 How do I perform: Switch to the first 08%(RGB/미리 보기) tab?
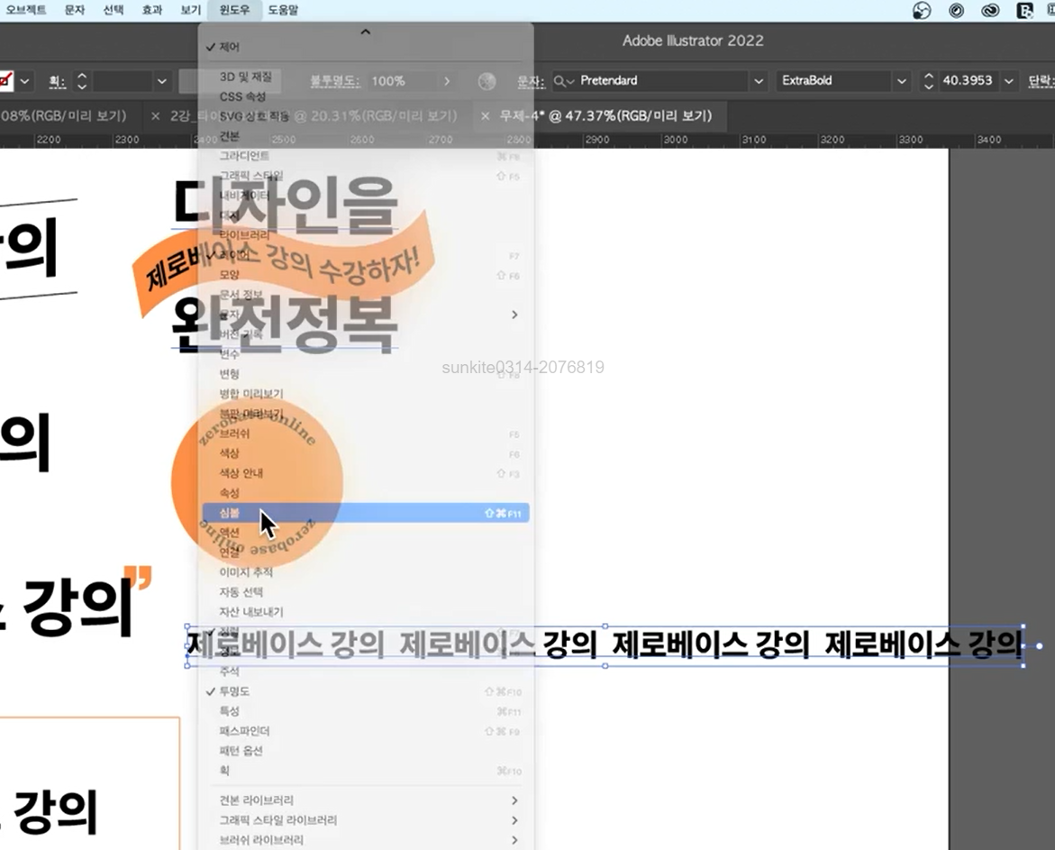(63, 115)
